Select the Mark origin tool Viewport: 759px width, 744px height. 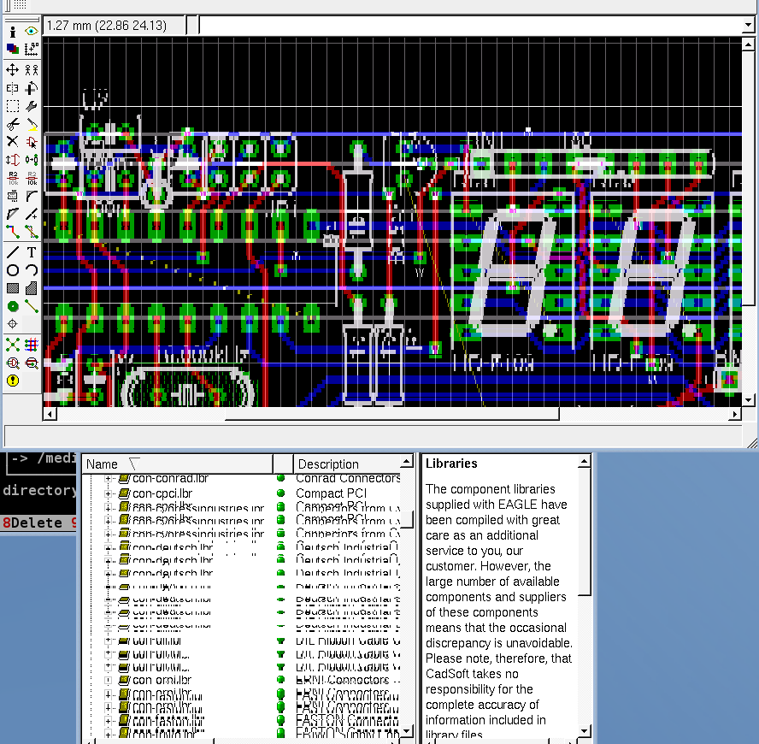click(x=32, y=49)
